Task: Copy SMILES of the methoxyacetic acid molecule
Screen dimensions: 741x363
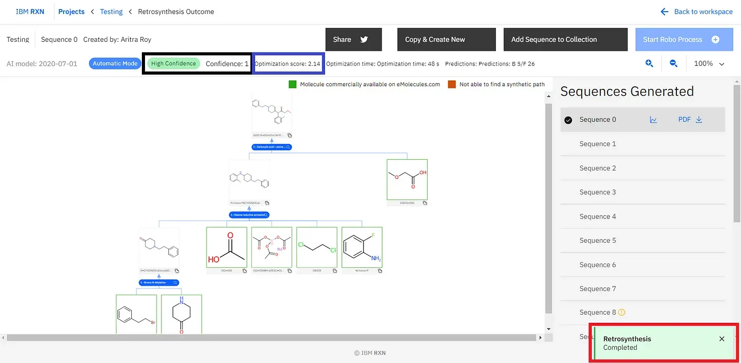Action: [x=424, y=203]
